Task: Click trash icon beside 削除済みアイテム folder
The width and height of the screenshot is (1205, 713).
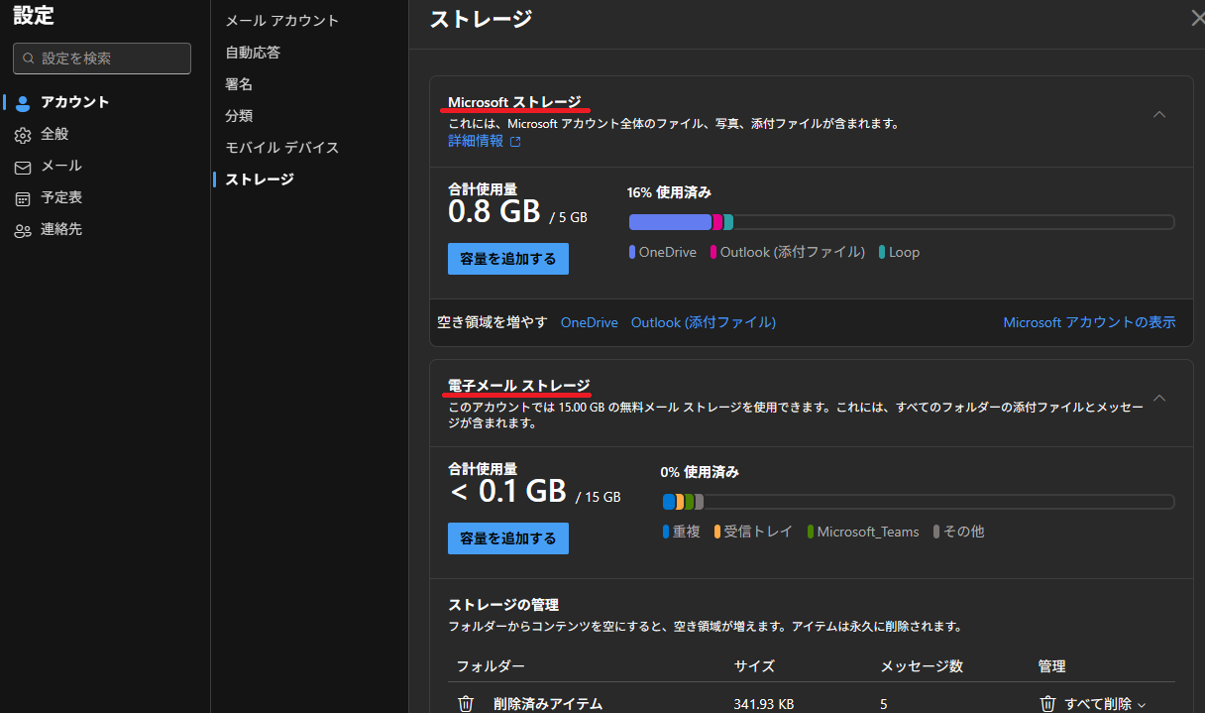Action: click(466, 704)
